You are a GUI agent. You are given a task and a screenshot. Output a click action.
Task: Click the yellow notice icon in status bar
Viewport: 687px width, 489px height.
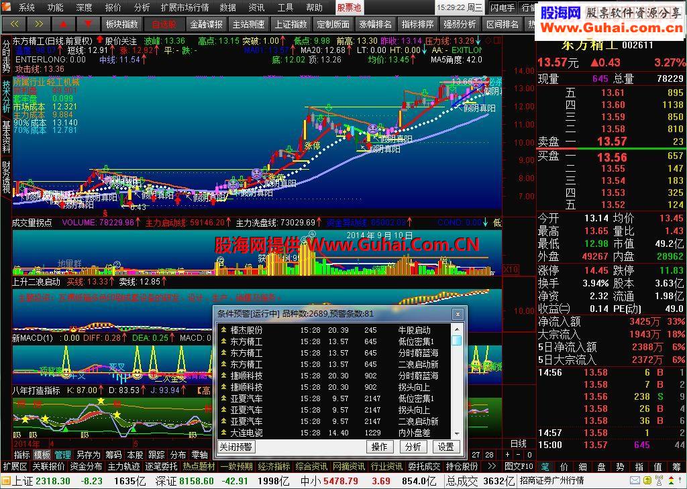(x=647, y=481)
